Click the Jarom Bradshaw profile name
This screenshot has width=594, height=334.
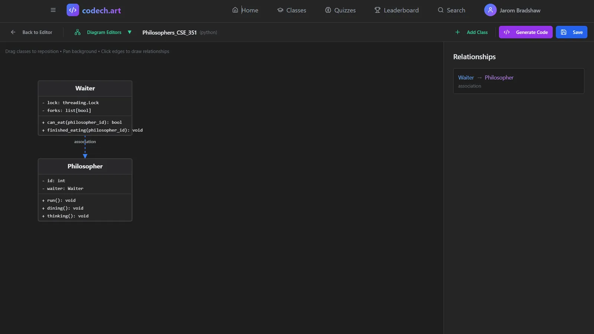pos(520,10)
